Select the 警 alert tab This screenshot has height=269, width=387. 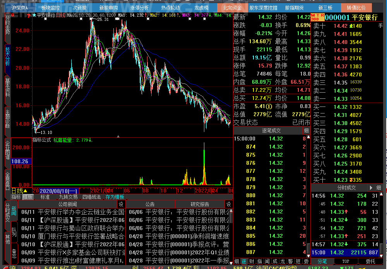point(291,261)
